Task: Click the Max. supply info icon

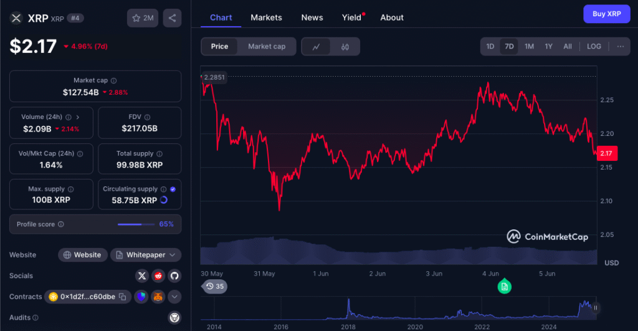Action: (x=71, y=189)
